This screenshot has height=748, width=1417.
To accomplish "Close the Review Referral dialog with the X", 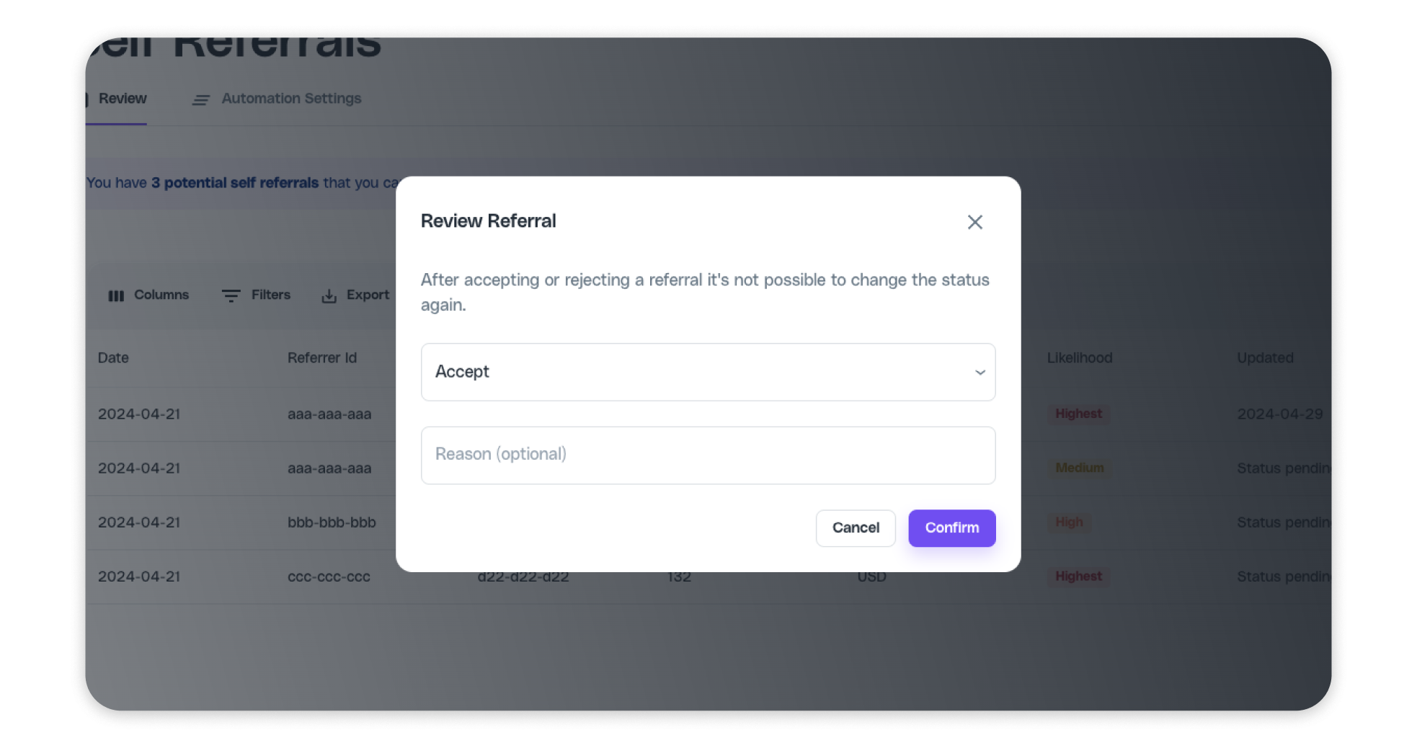I will coord(974,222).
